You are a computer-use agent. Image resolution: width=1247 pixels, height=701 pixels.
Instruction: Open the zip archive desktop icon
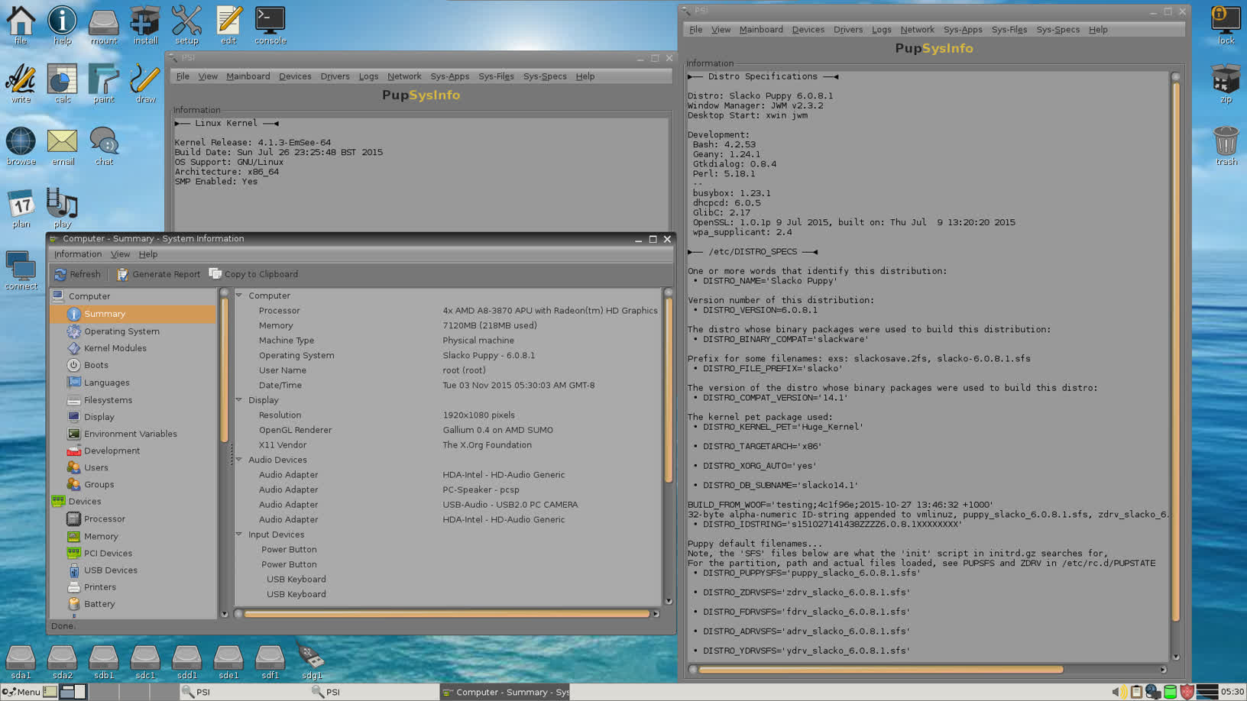click(x=1226, y=84)
